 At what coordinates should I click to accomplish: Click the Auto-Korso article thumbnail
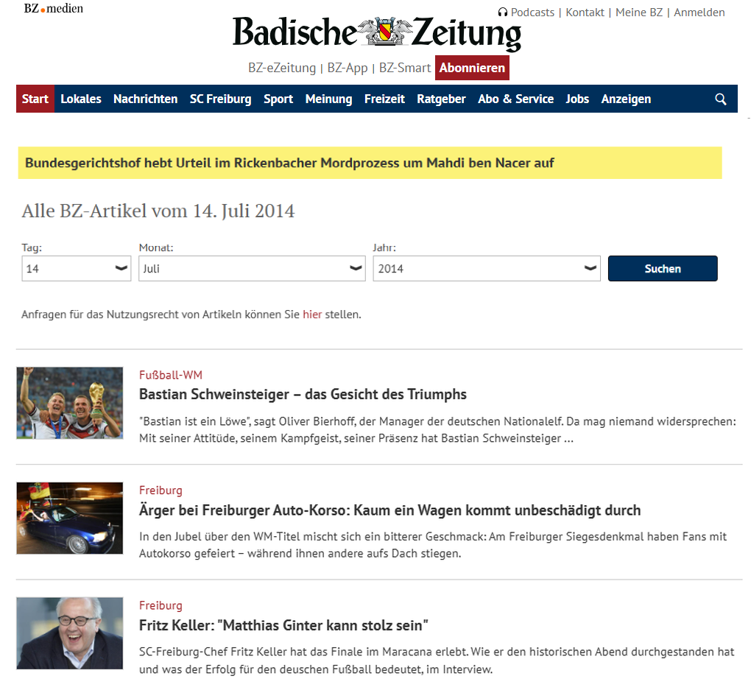[69, 518]
